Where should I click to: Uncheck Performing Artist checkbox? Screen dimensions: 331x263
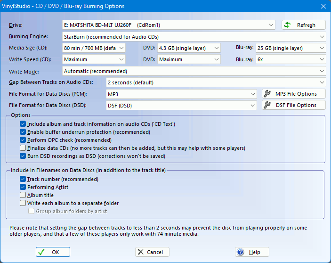(x=23, y=187)
